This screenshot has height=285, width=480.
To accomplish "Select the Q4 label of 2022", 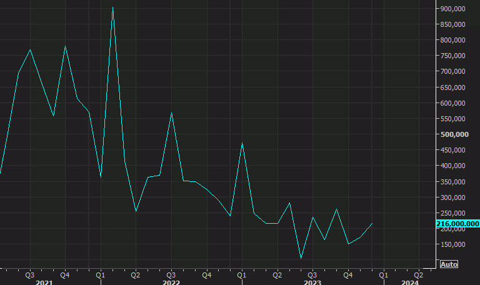I will click(207, 275).
